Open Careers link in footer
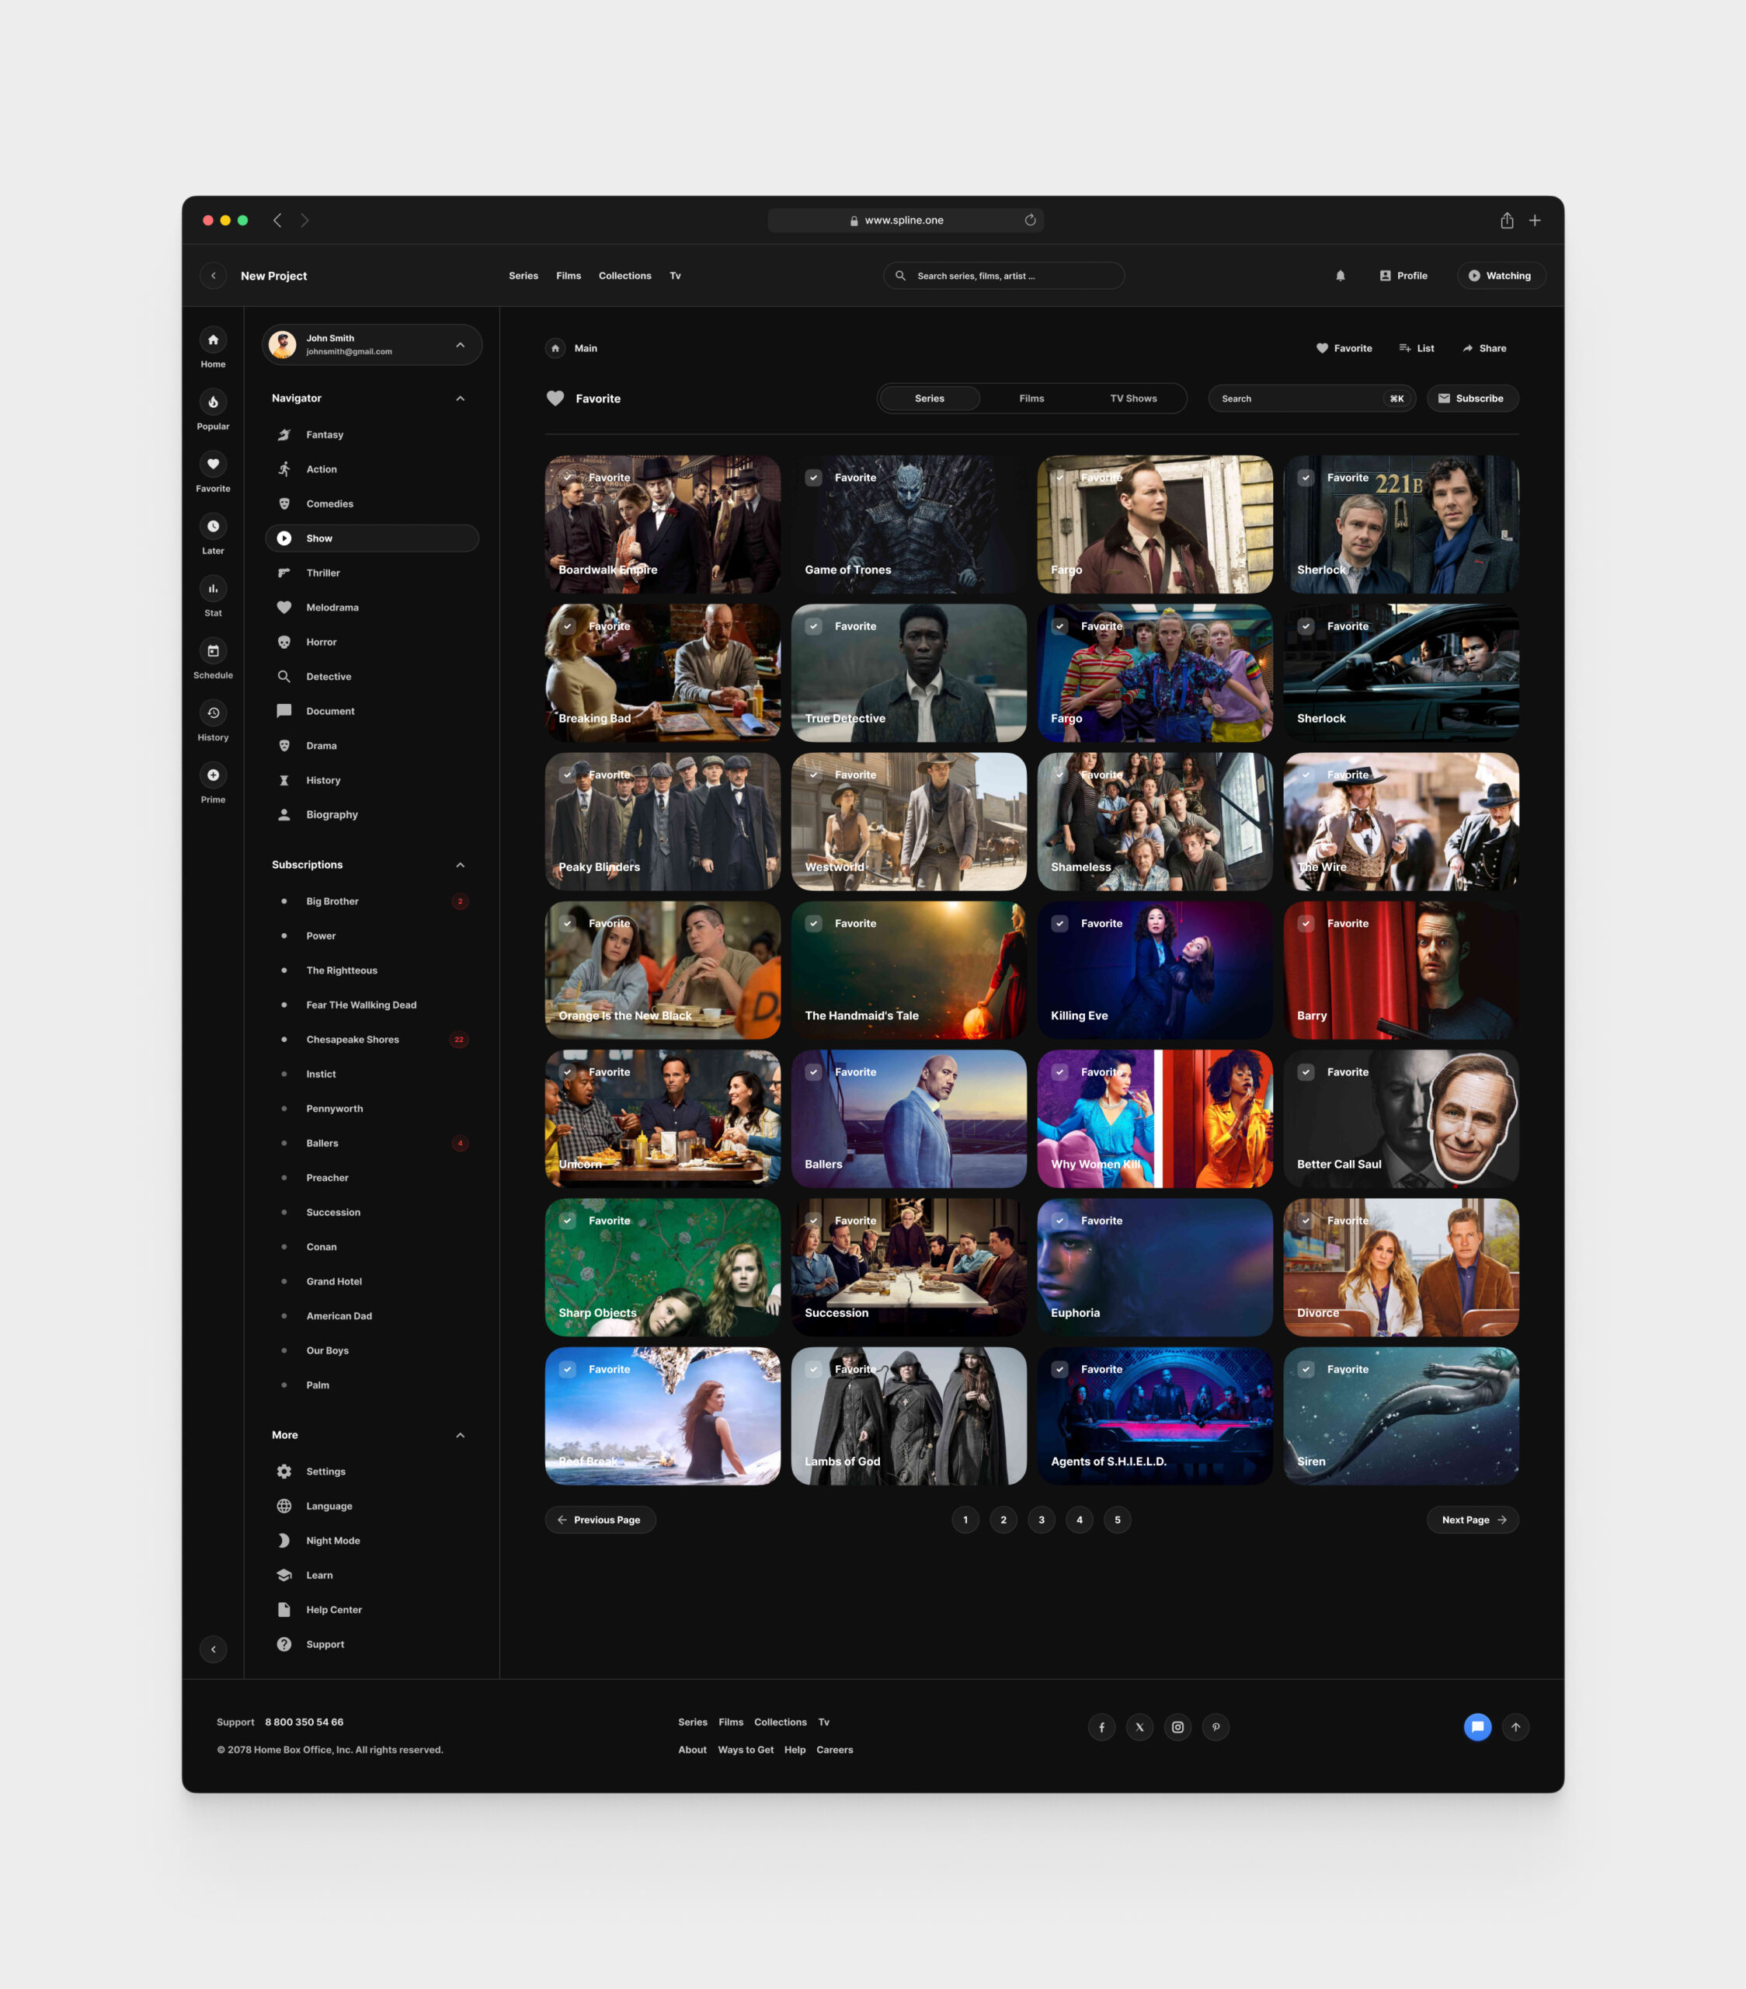The height and width of the screenshot is (1989, 1746). (835, 1750)
